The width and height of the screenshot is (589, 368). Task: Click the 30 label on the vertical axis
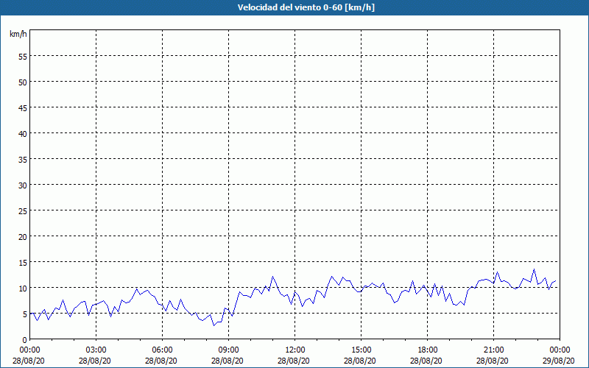22,185
